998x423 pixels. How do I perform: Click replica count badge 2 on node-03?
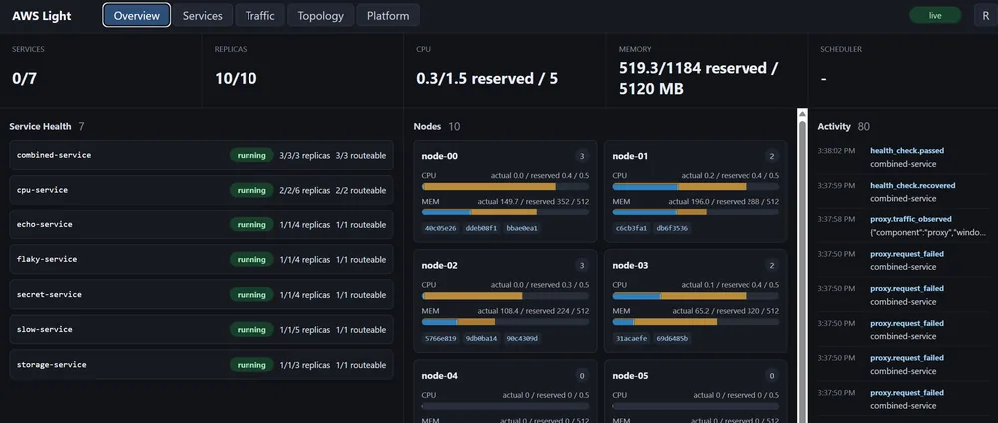tap(772, 266)
